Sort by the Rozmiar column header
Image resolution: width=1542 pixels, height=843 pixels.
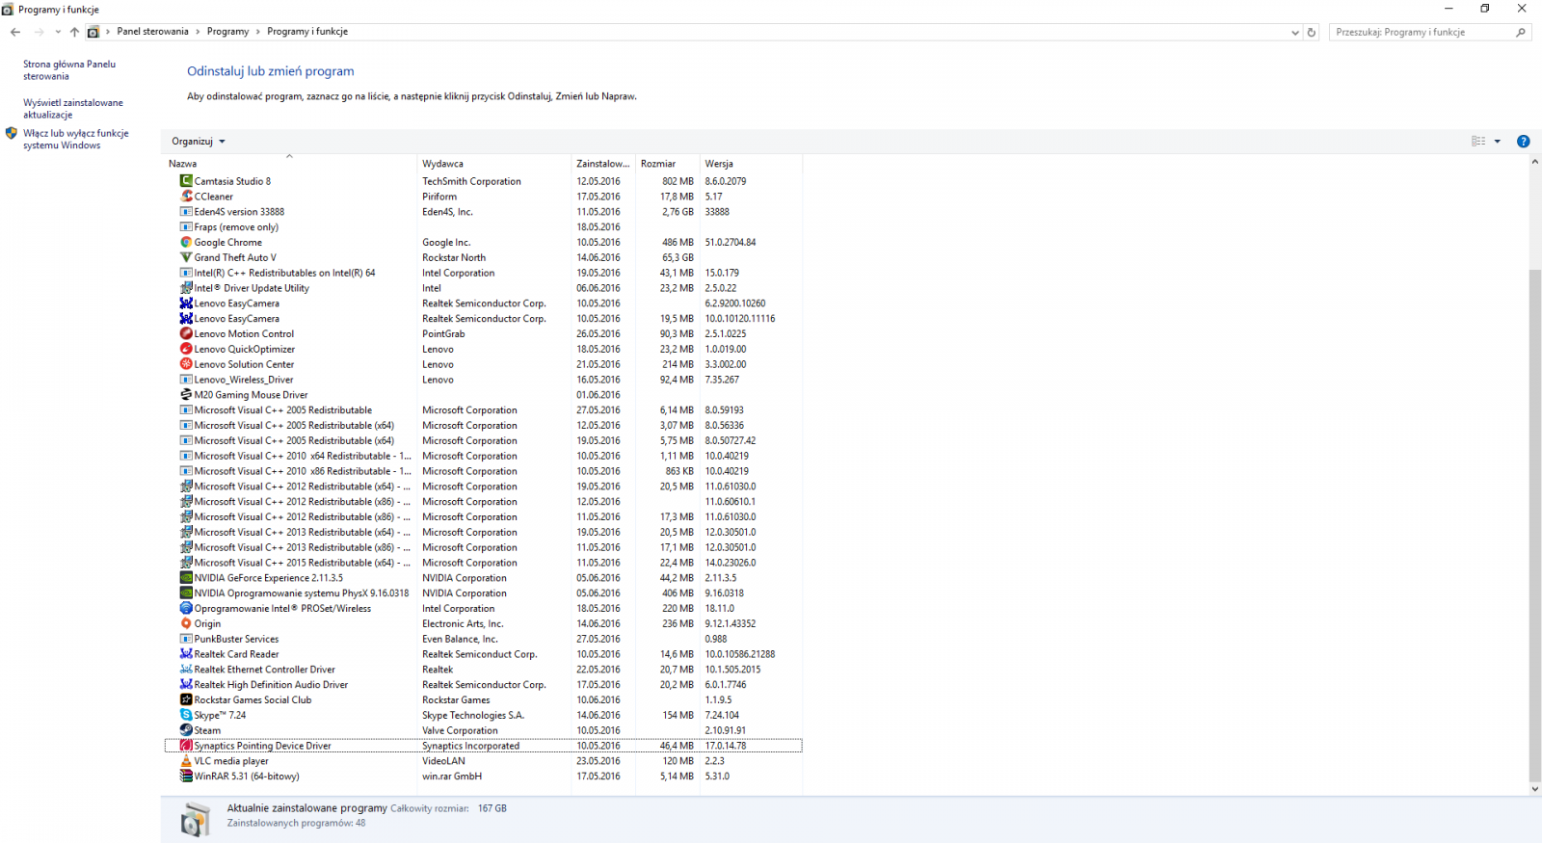click(x=667, y=164)
